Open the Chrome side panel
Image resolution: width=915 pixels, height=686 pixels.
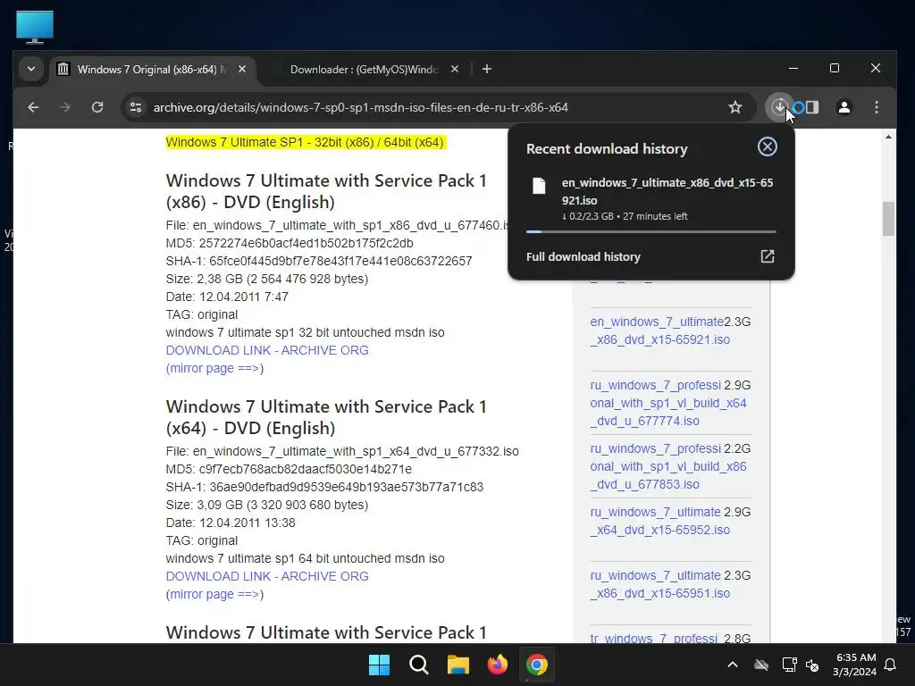812,107
